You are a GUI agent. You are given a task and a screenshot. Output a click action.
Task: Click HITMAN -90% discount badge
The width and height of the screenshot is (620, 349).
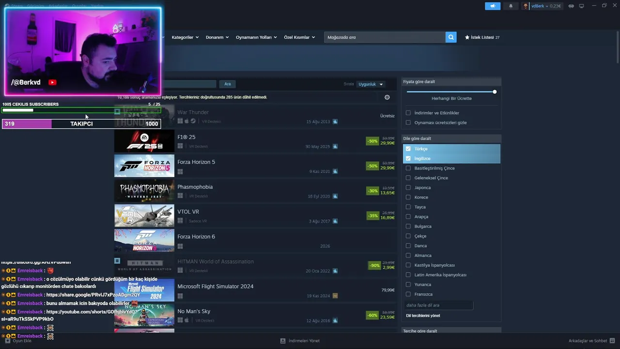coord(374,266)
